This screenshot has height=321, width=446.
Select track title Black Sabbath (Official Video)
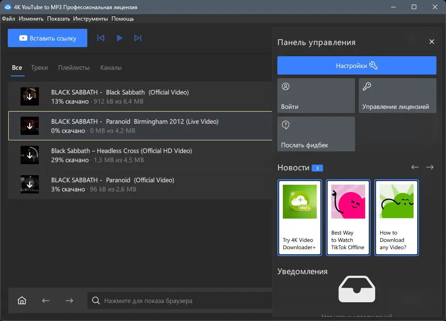(x=120, y=92)
